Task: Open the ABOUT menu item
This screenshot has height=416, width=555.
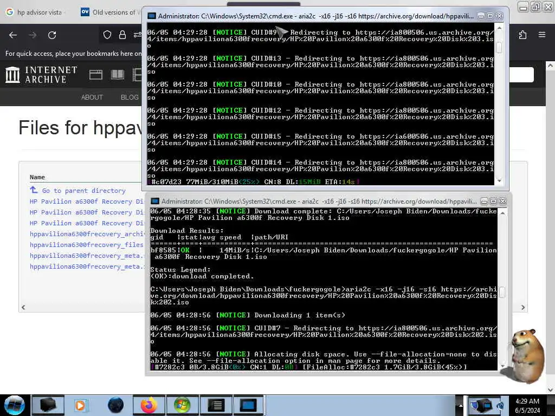Action: click(92, 97)
